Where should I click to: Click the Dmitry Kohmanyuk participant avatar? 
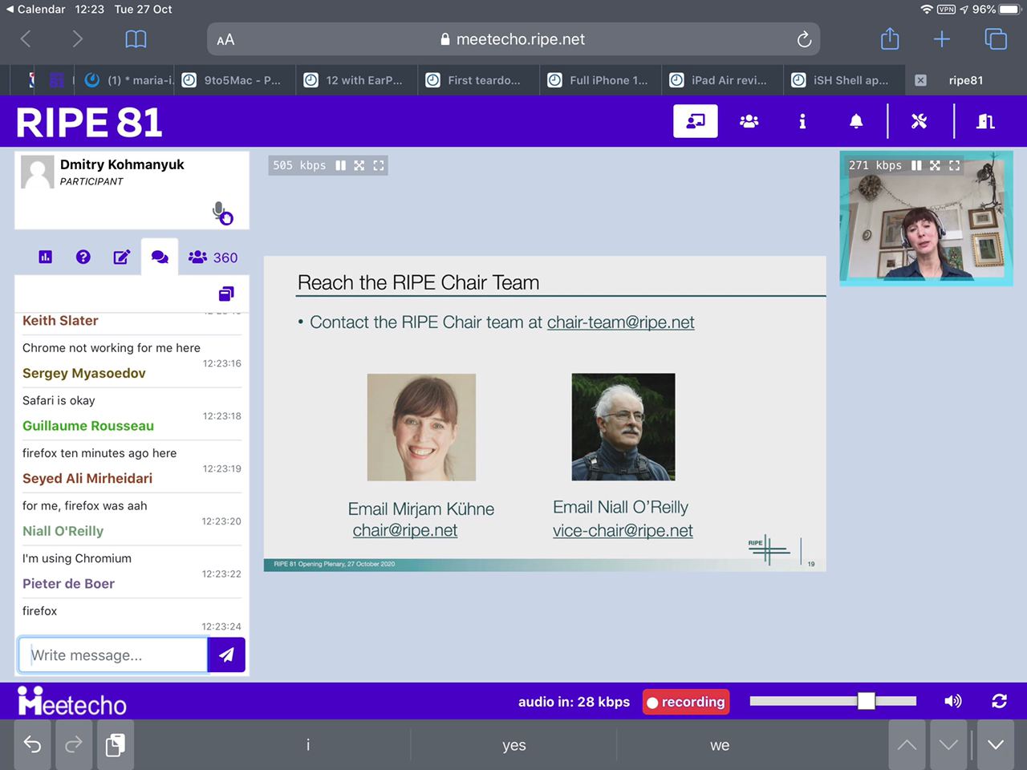click(x=38, y=172)
